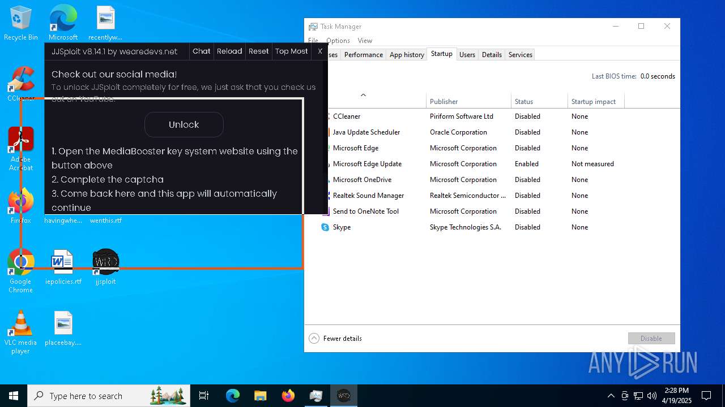
Task: Open the jjsploit desktop shortcut
Action: pyautogui.click(x=105, y=267)
